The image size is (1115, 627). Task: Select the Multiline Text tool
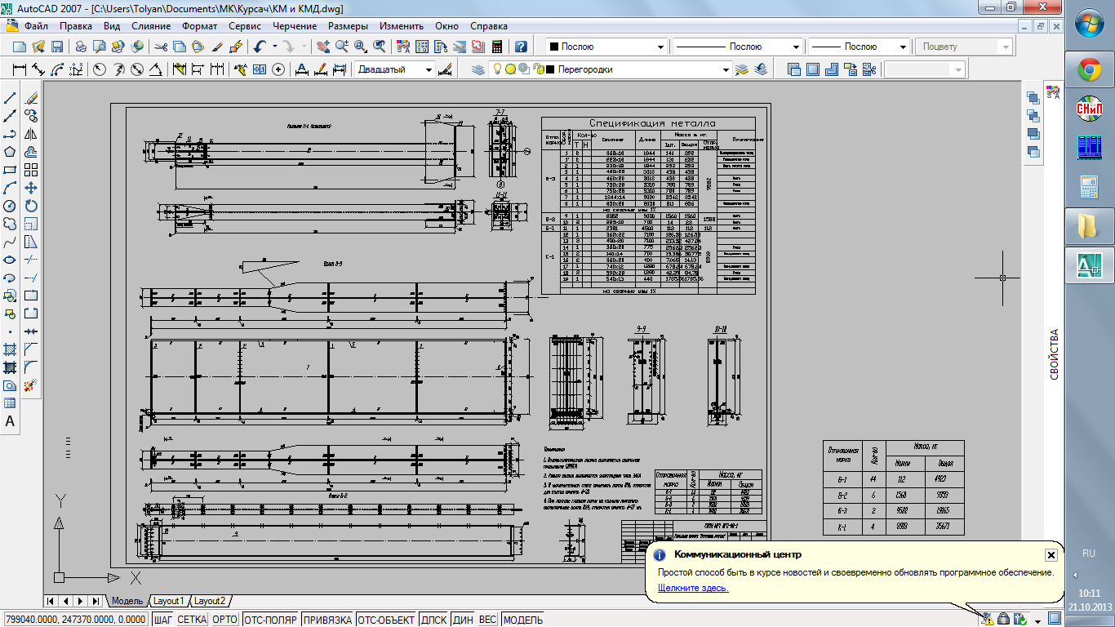click(11, 421)
